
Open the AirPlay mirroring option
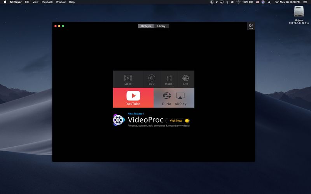coord(180,99)
